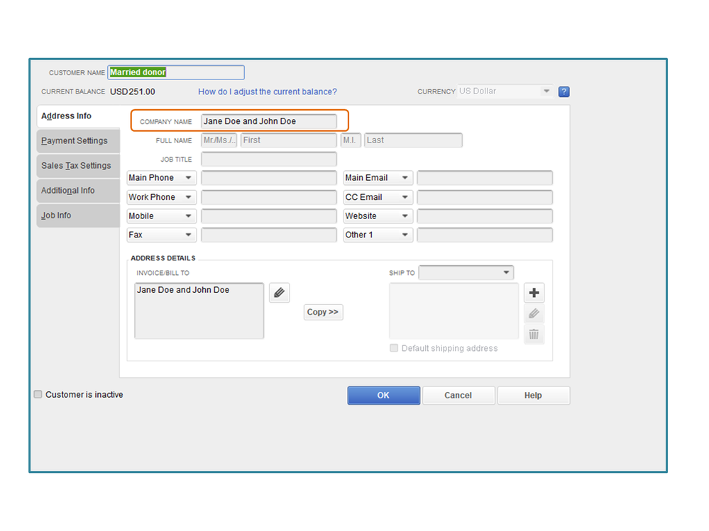Edit the Ship To address pencil icon
The image size is (709, 531).
point(534,313)
